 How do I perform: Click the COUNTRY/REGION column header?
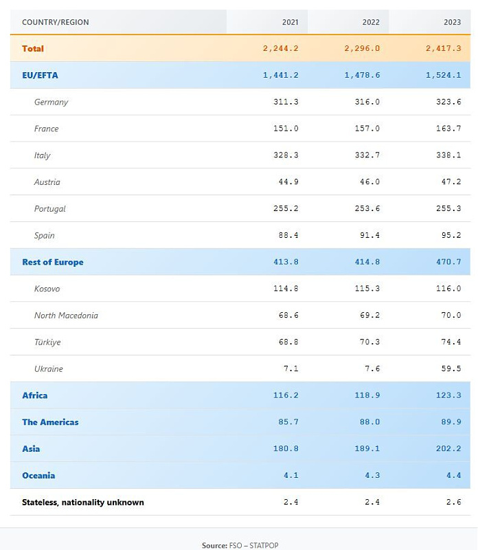56,22
